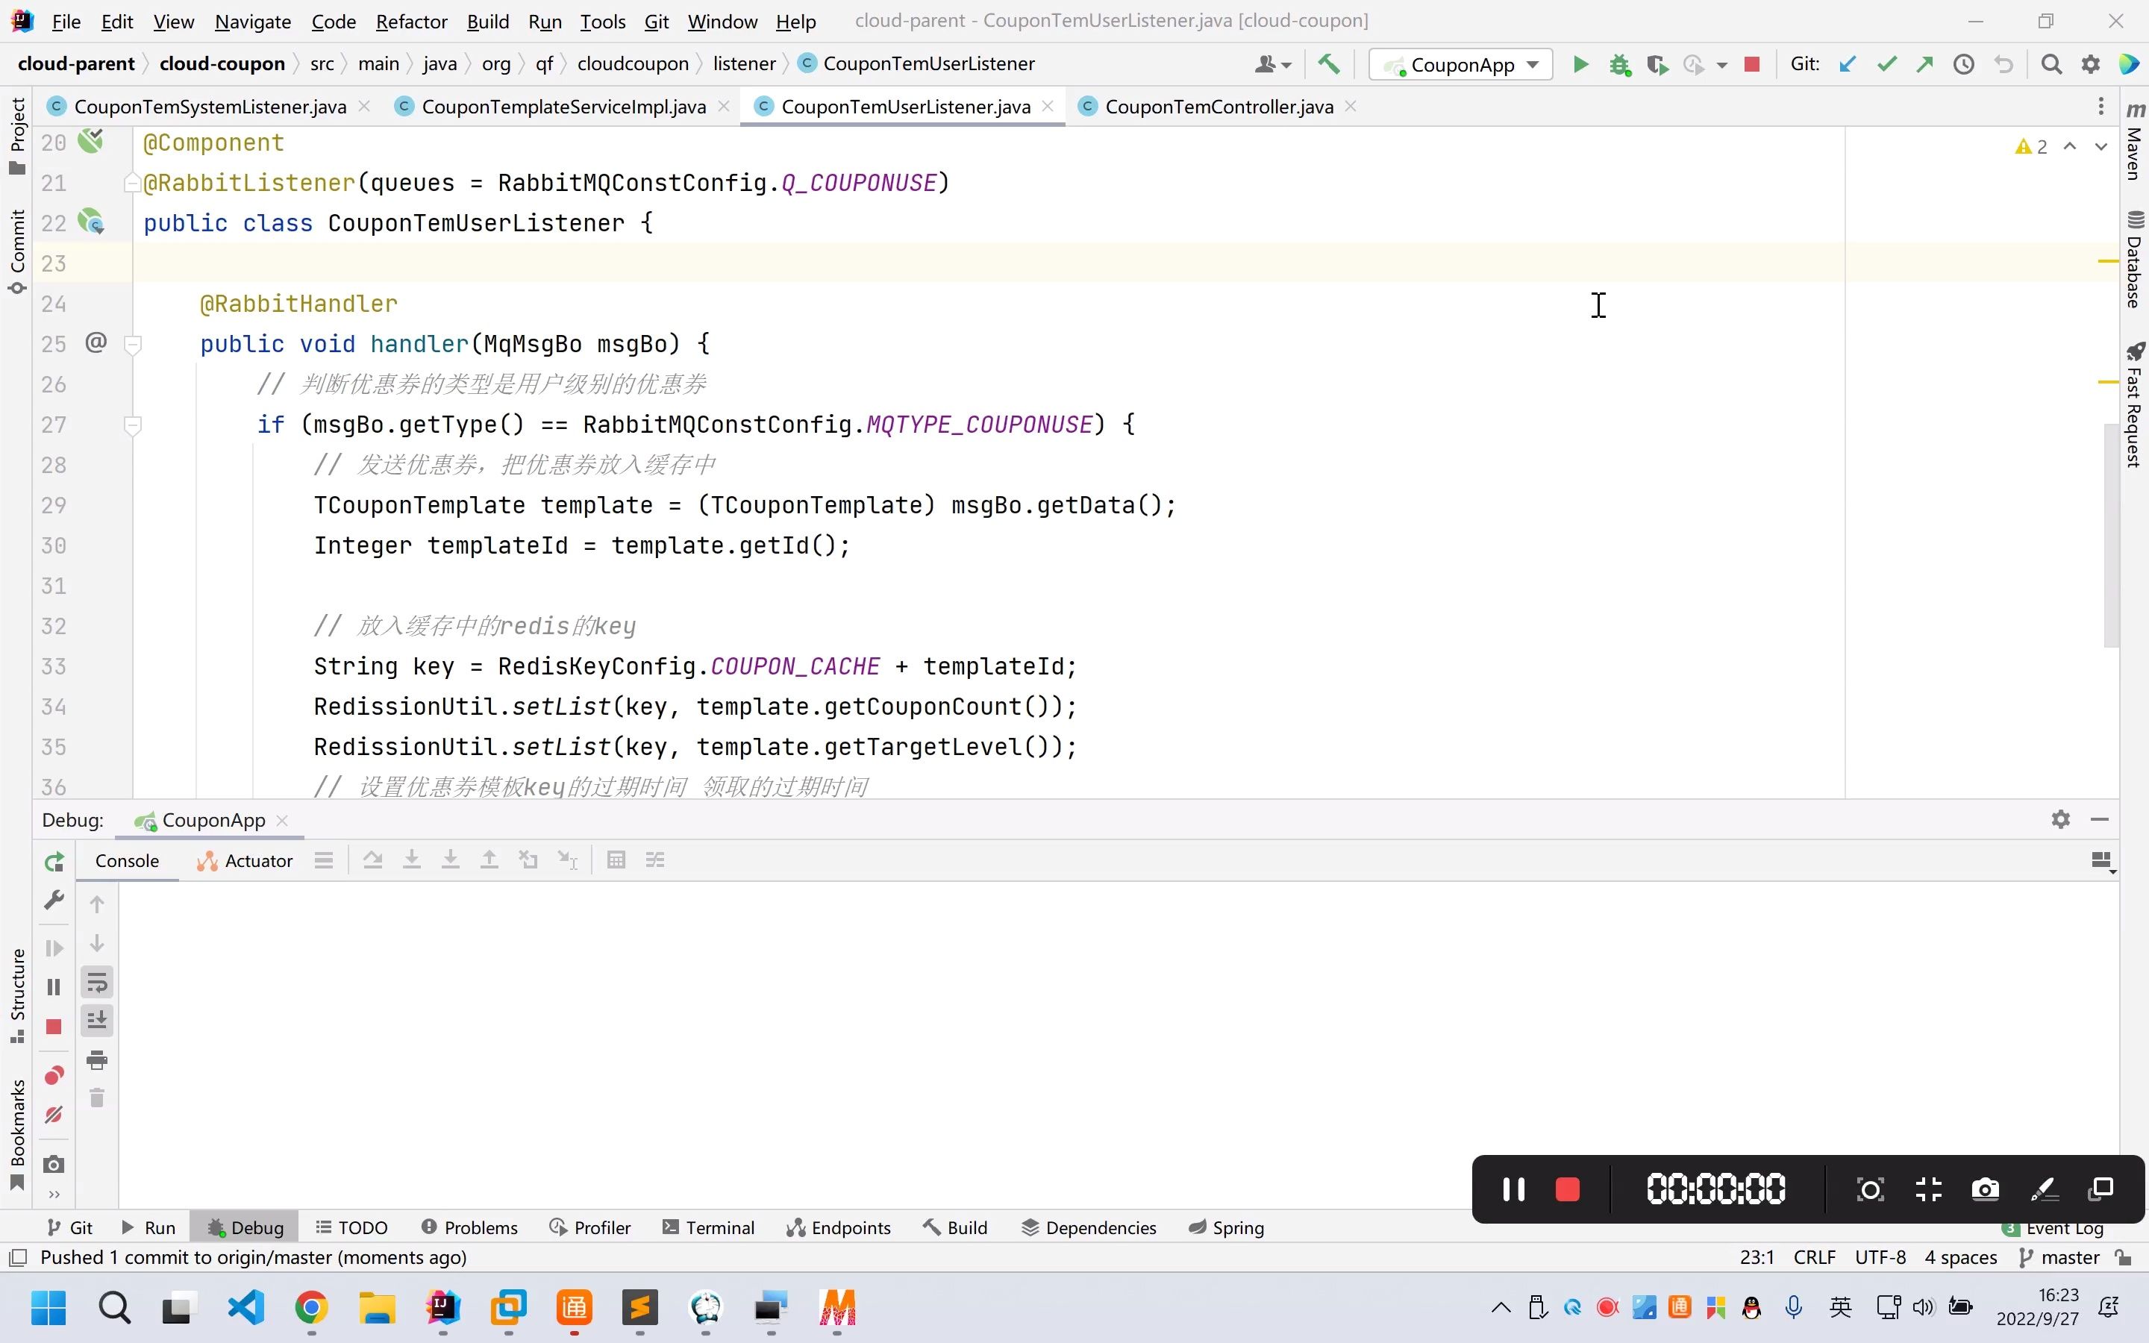Viewport: 2149px width, 1343px height.
Task: Print console output
Action: (97, 1059)
